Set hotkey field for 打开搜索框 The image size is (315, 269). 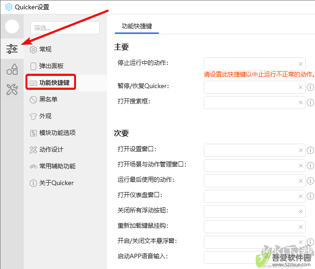255,102
